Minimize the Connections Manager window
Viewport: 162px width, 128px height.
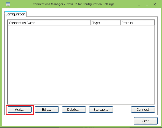(x=139, y=5)
